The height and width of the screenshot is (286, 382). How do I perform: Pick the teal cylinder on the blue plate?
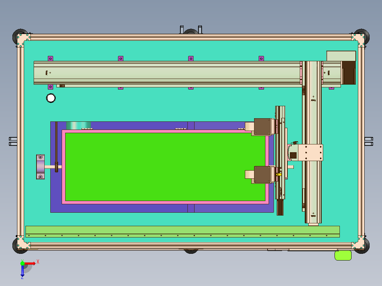tap(78, 125)
